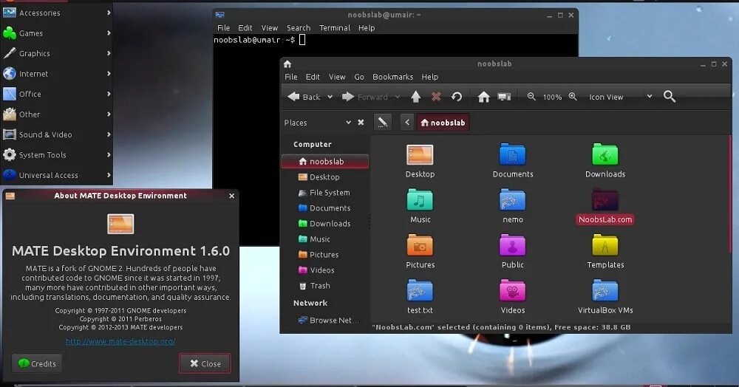This screenshot has width=739, height=387.
Task: Click the path bar left arrow
Action: (407, 123)
